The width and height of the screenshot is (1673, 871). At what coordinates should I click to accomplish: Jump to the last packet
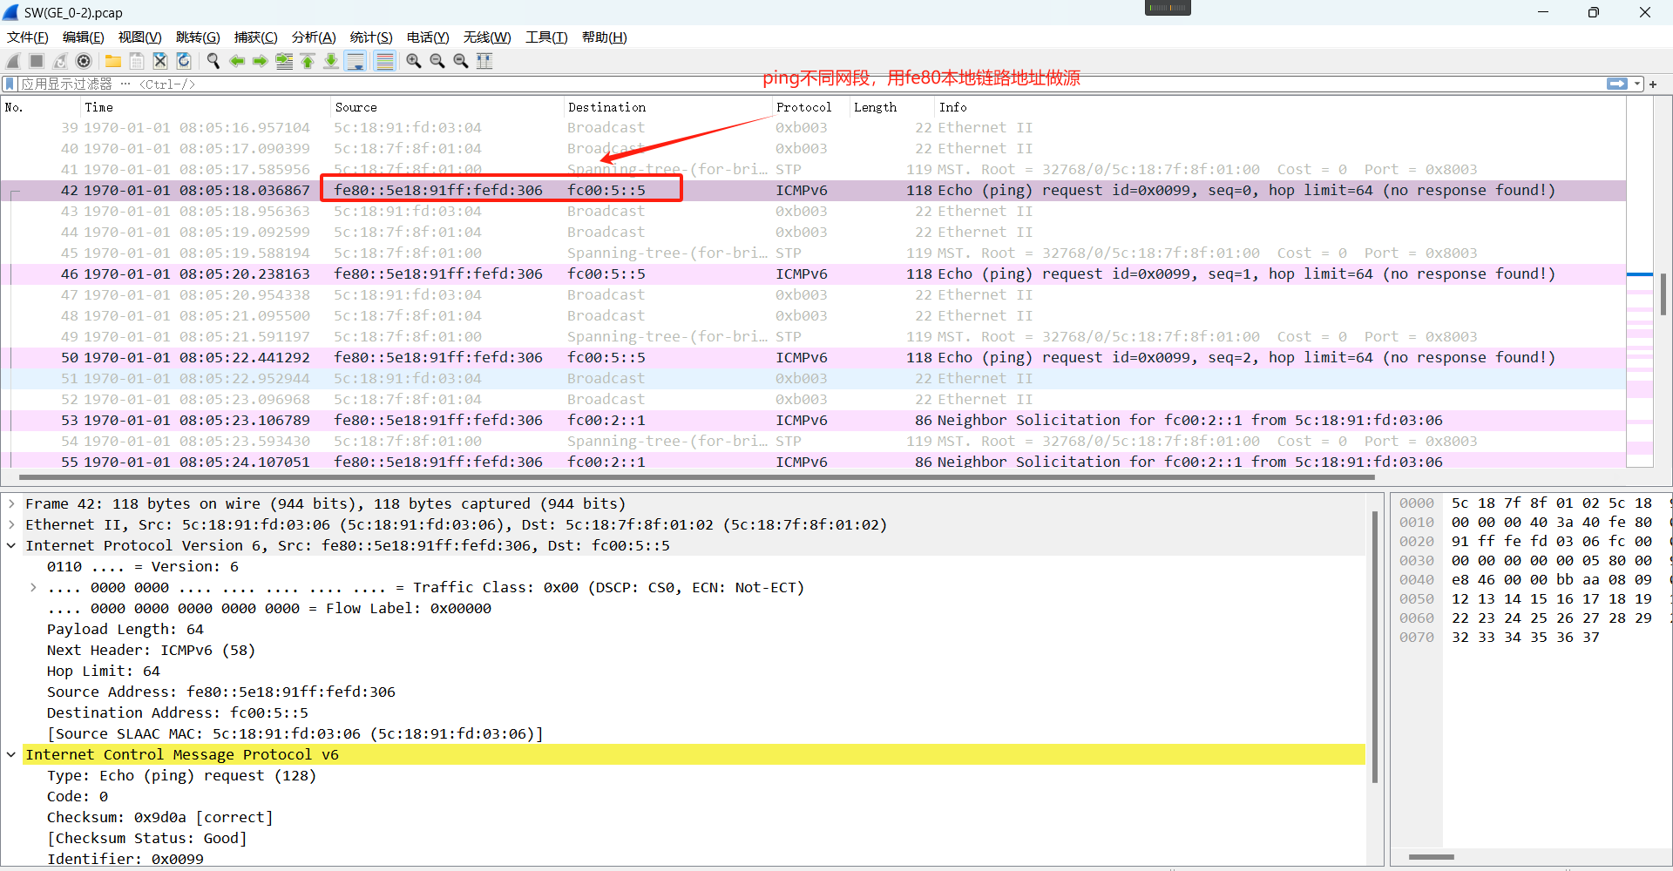pyautogui.click(x=331, y=61)
